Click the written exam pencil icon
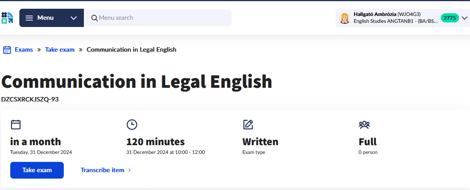 [x=248, y=124]
